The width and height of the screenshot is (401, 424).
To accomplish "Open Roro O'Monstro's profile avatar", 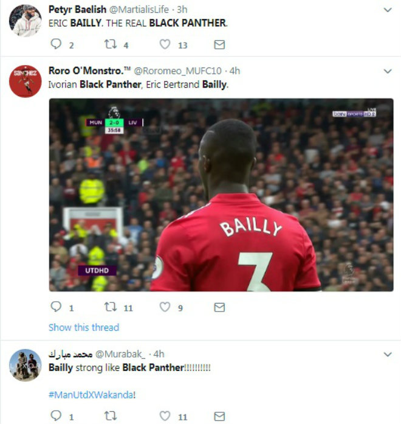I will [x=26, y=81].
